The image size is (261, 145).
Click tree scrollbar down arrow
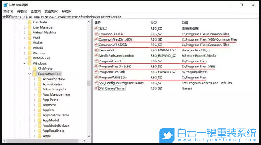point(89,136)
